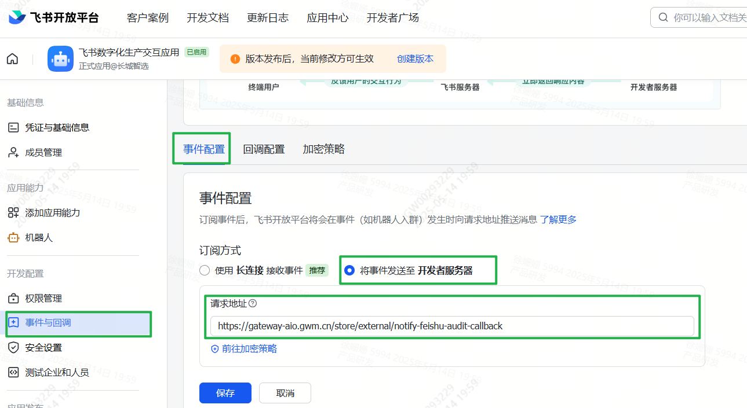Open 开发文档 in top navigation
Image resolution: width=747 pixels, height=408 pixels.
pyautogui.click(x=207, y=18)
